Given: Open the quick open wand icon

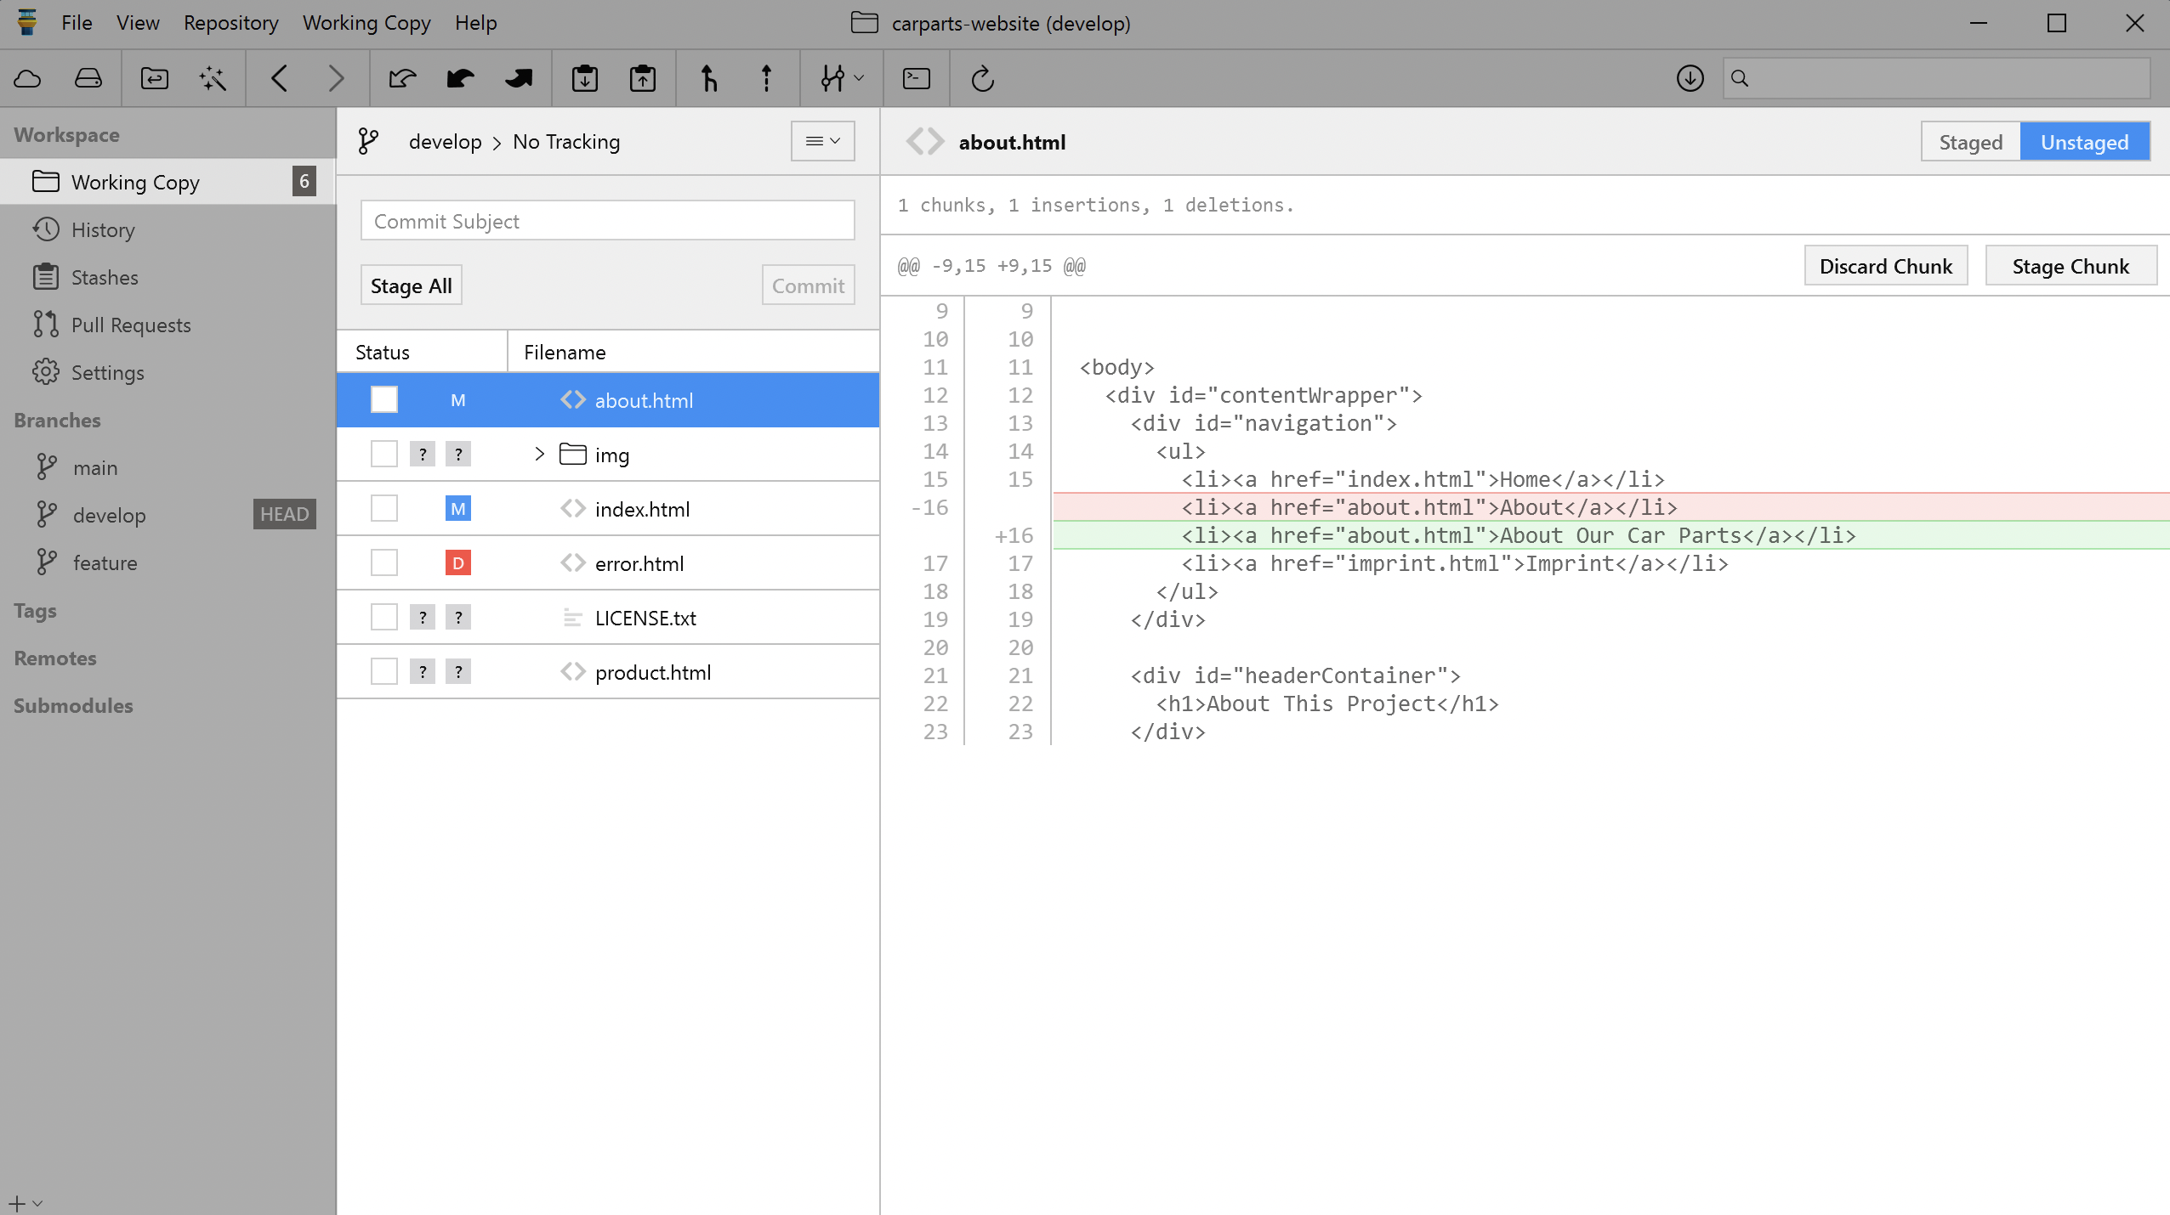Looking at the screenshot, I should pyautogui.click(x=213, y=79).
